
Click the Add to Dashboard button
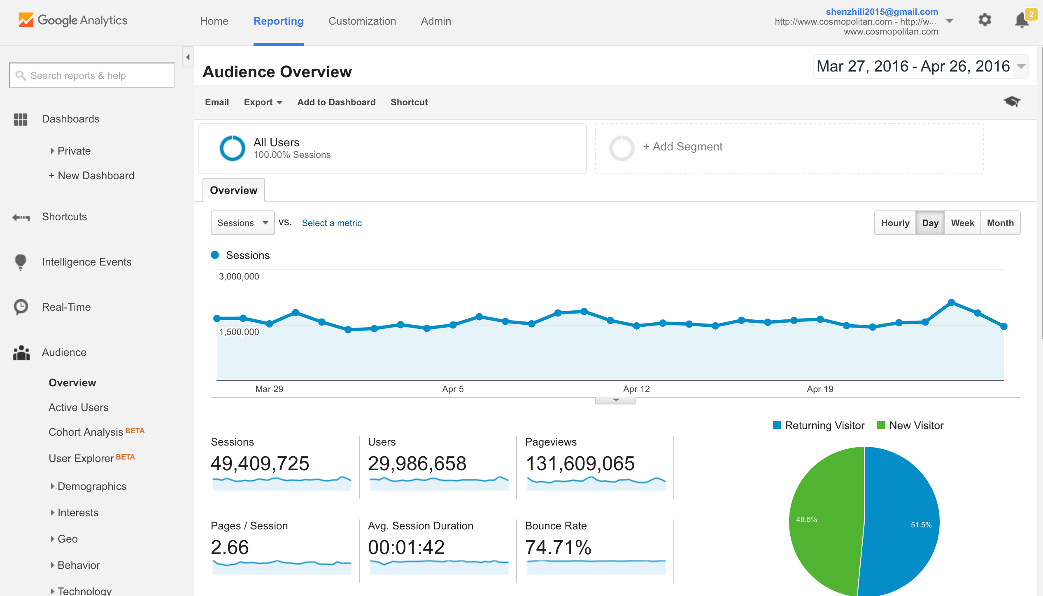(336, 102)
